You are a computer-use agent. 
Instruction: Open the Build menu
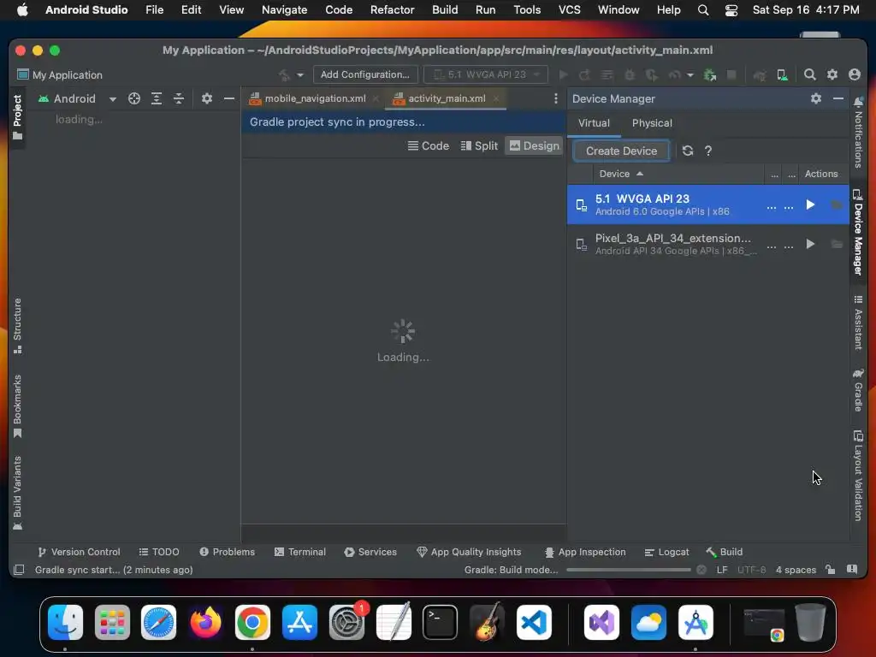click(445, 9)
